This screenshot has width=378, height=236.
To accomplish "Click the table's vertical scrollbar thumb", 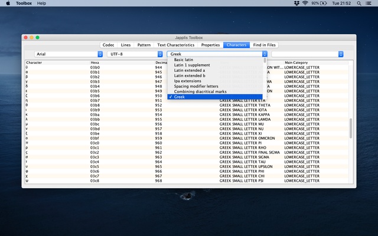I will [351, 128].
